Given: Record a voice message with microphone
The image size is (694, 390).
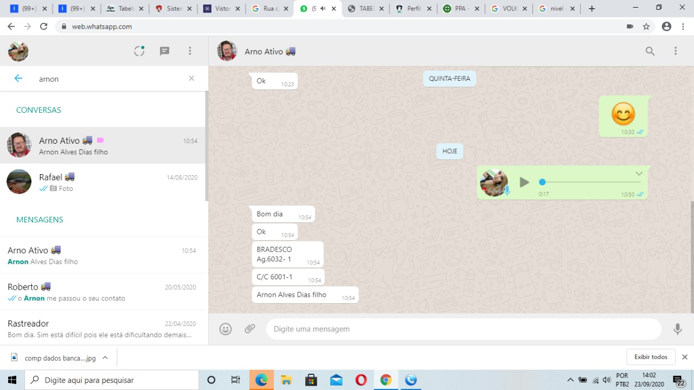Looking at the screenshot, I should click(677, 329).
